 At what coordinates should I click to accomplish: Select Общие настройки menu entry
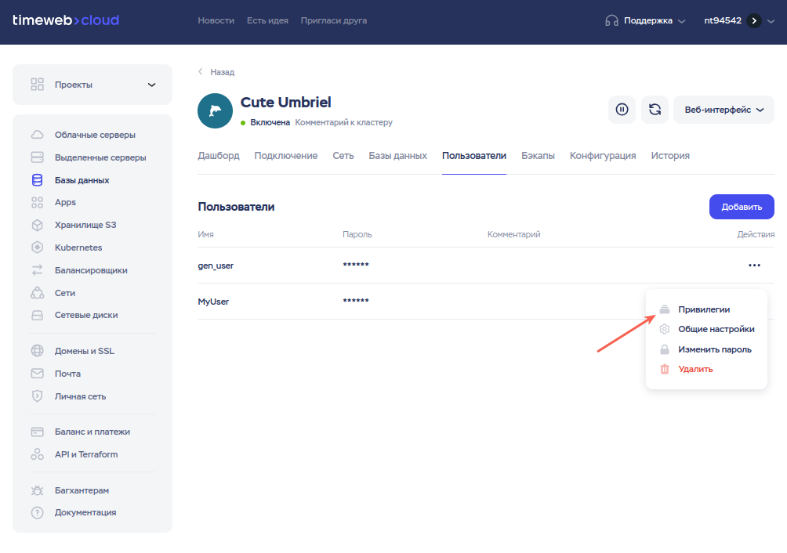pyautogui.click(x=716, y=329)
